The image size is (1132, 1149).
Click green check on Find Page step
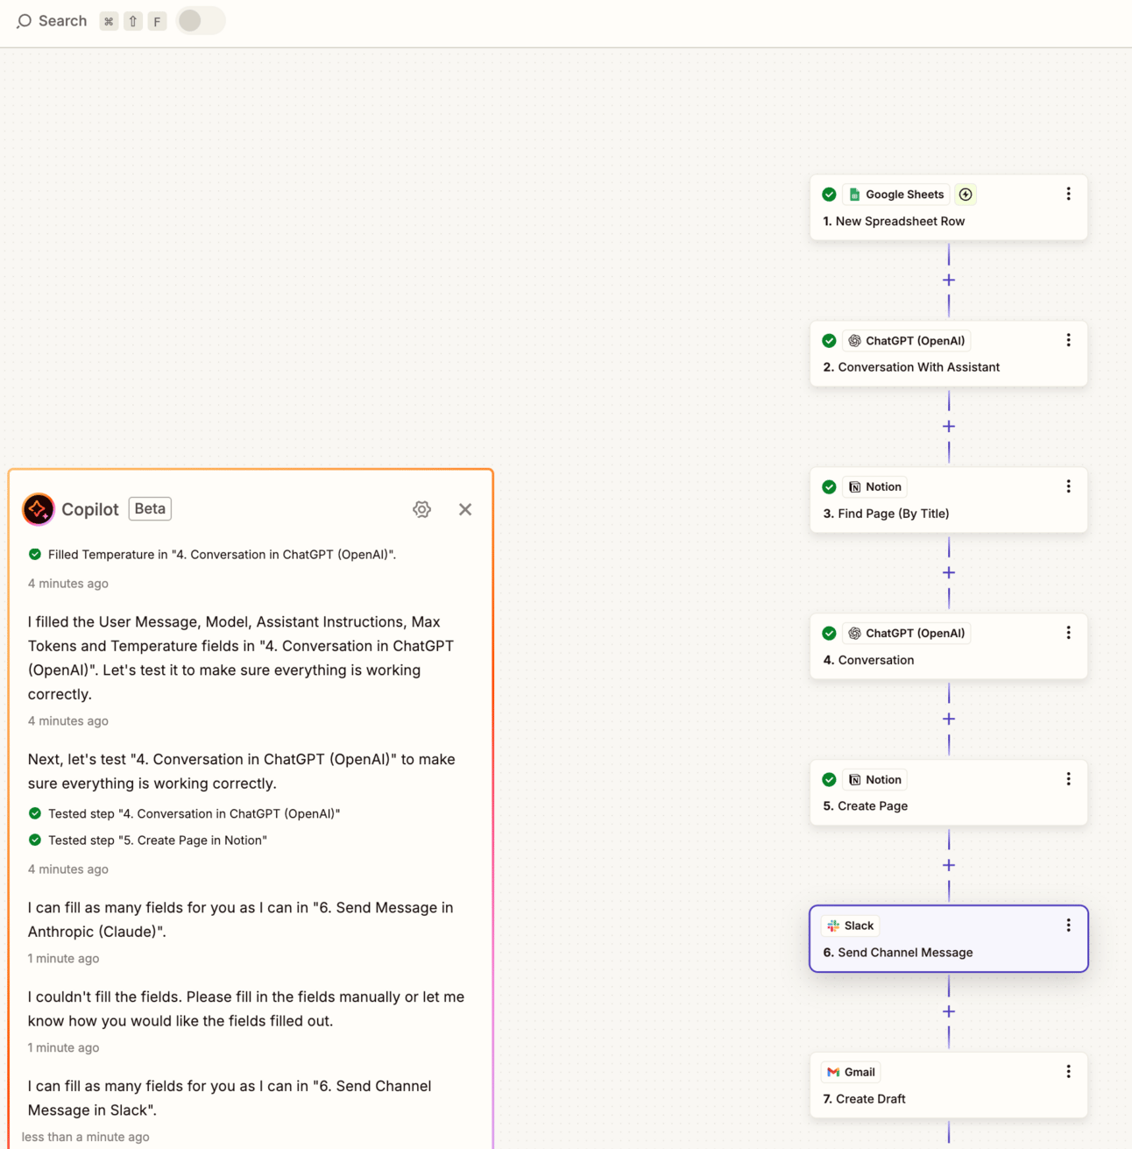point(829,487)
